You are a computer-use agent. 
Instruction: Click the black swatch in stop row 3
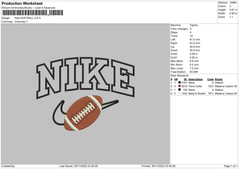click(179, 90)
